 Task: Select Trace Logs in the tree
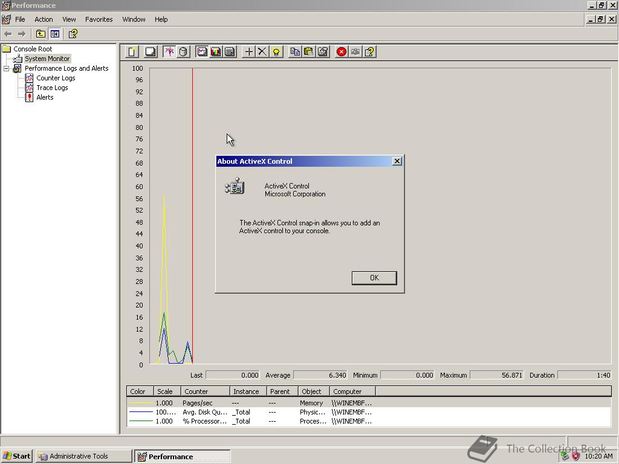tap(52, 88)
